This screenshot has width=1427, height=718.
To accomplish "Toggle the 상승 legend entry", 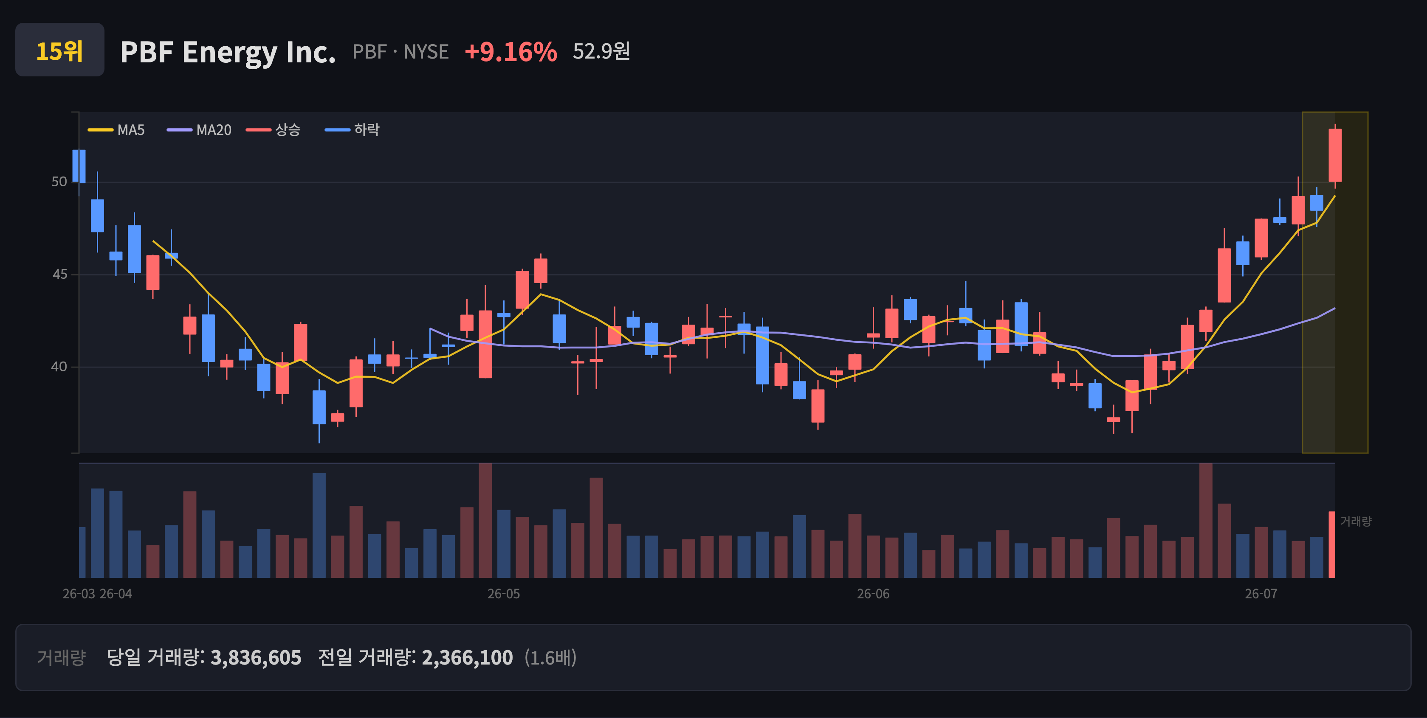I will click(x=274, y=130).
